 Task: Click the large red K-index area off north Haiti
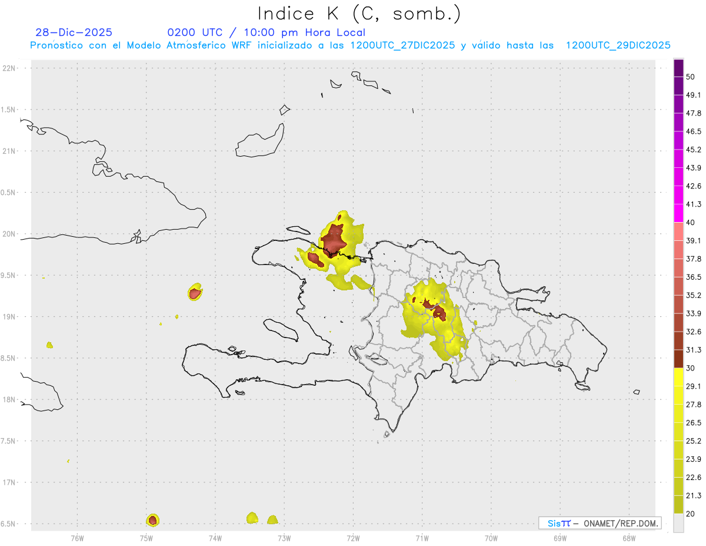335,240
